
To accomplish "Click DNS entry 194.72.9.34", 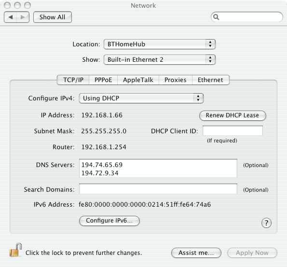I will (100, 173).
